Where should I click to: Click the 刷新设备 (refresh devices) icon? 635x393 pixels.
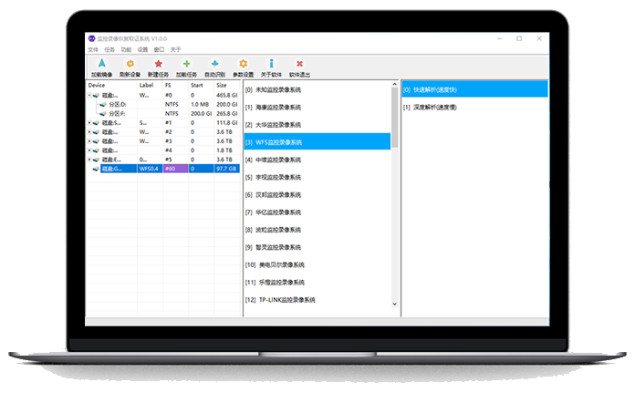(130, 67)
